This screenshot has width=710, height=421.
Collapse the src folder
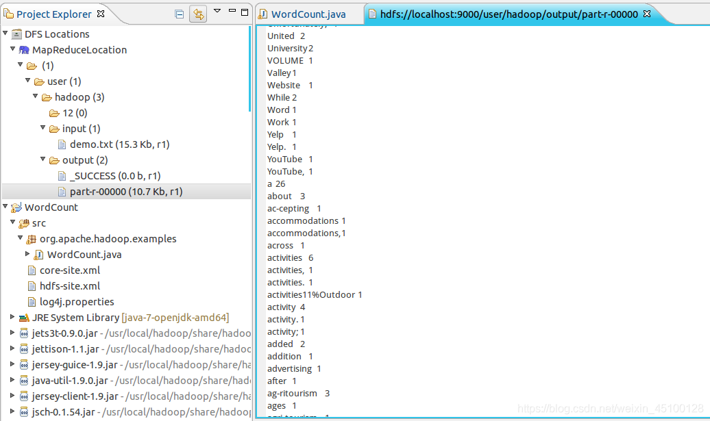[x=13, y=222]
